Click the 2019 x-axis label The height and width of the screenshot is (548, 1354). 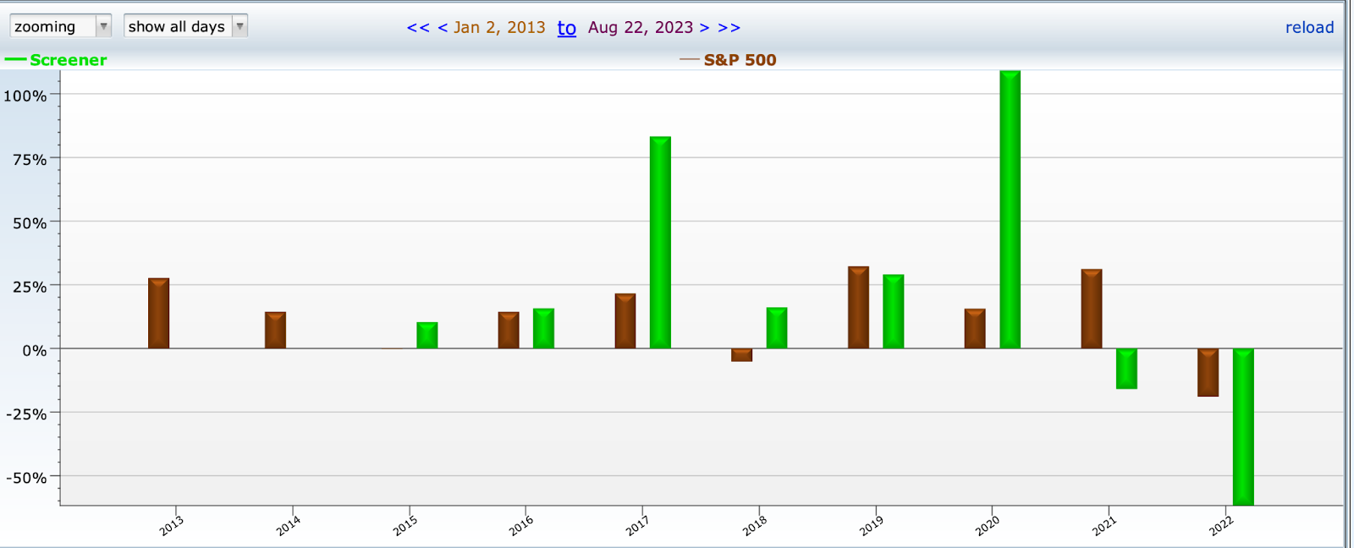[x=871, y=525]
